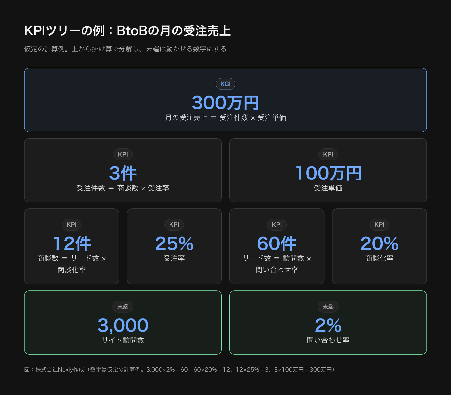Click the KPI badge above '12件'
The image size is (451, 395).
(x=72, y=225)
